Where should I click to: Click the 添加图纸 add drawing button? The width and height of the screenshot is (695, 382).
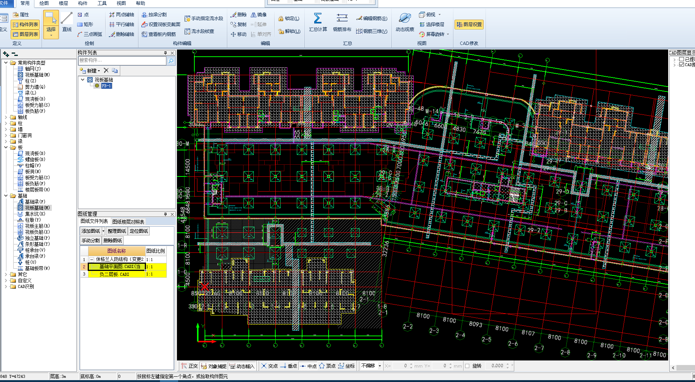click(x=91, y=231)
